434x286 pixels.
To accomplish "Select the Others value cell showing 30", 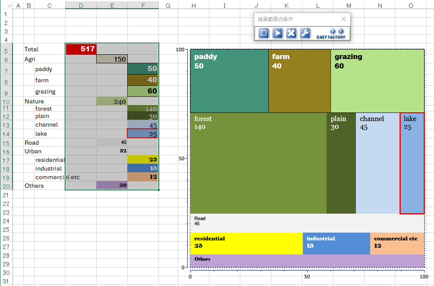I will click(x=112, y=185).
